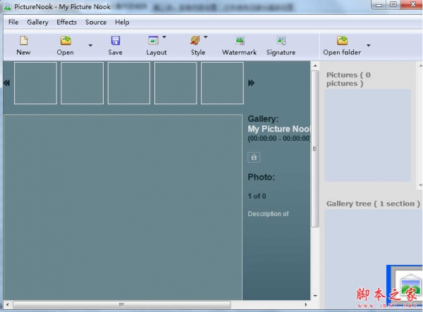Add a Signature using toolbar icon
The image size is (423, 312).
pos(281,41)
